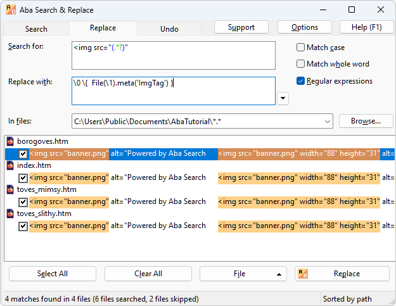
Task: Click the index.htm file icon
Action: tap(11, 165)
